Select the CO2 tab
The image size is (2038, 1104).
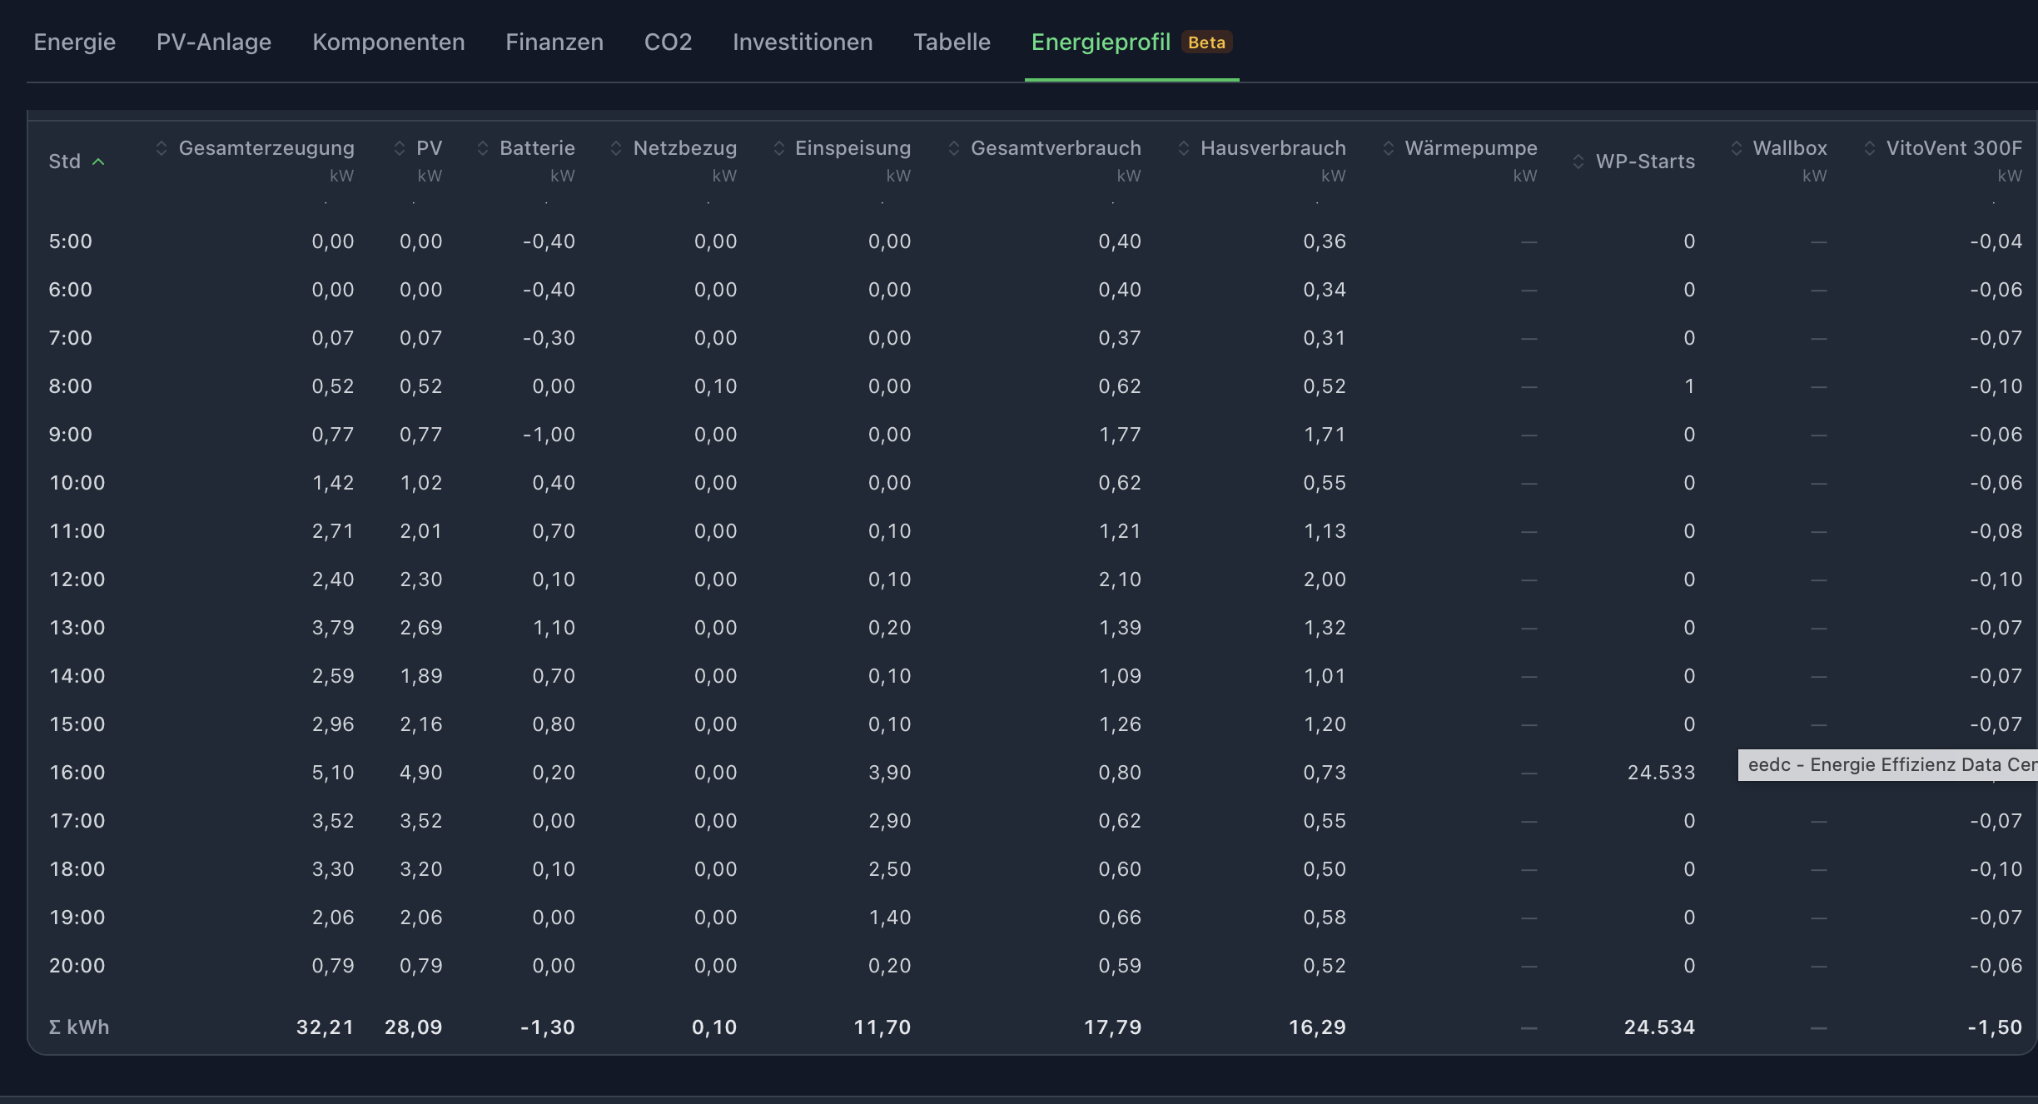pyautogui.click(x=669, y=42)
